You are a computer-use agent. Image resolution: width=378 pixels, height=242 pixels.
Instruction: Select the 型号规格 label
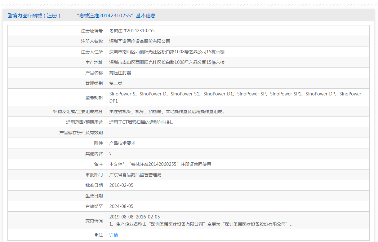[94, 97]
